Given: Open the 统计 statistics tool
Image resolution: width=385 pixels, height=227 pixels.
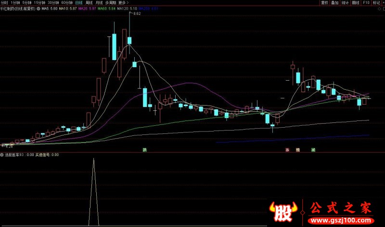Looking at the screenshot, I should 345,3.
